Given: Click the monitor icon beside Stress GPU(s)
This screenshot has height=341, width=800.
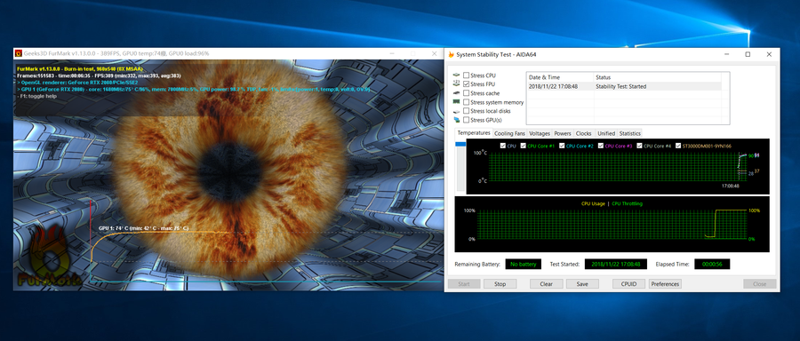Looking at the screenshot, I should click(456, 120).
